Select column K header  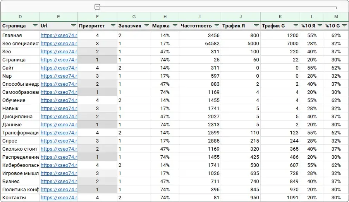pyautogui.click(x=280, y=17)
